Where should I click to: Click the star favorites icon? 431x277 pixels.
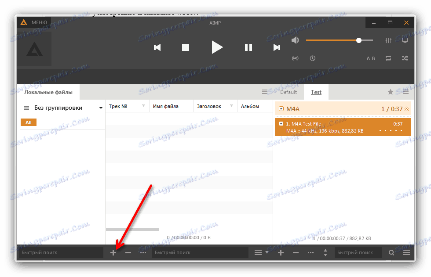pyautogui.click(x=391, y=92)
